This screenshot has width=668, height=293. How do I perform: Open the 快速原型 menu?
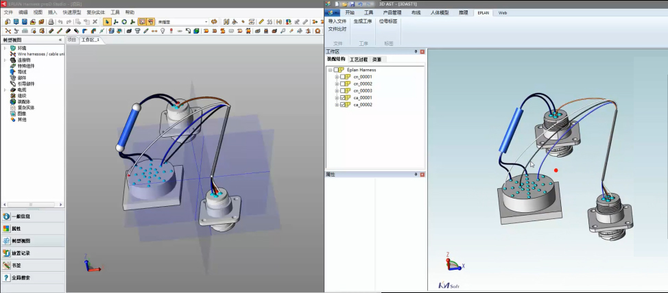point(71,12)
